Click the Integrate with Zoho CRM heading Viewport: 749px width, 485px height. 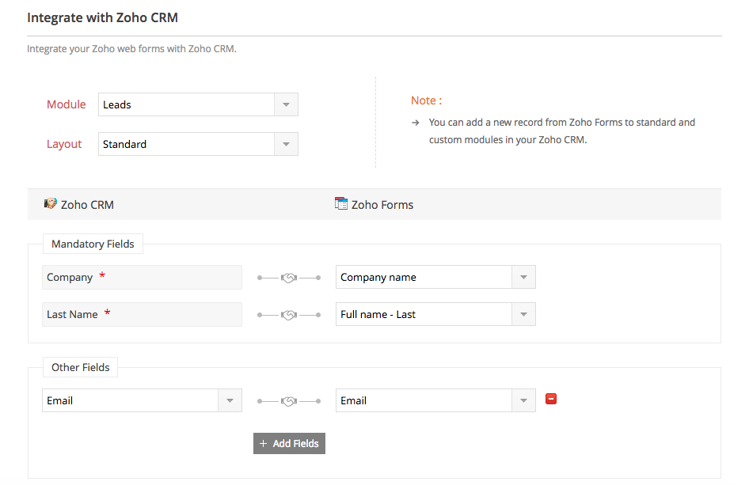tap(103, 17)
